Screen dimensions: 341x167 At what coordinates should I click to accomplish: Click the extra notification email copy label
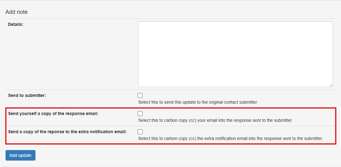68,132
